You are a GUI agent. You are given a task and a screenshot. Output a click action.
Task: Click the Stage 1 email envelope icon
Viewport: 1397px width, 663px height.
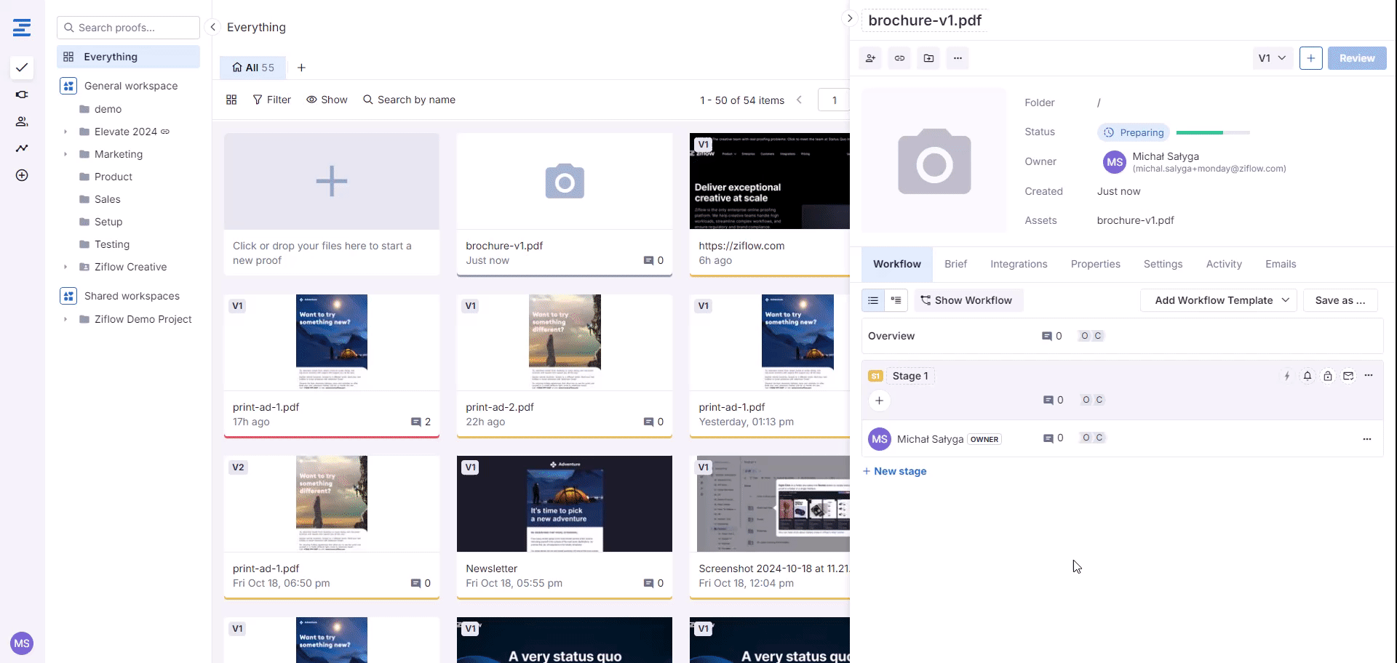click(x=1348, y=376)
